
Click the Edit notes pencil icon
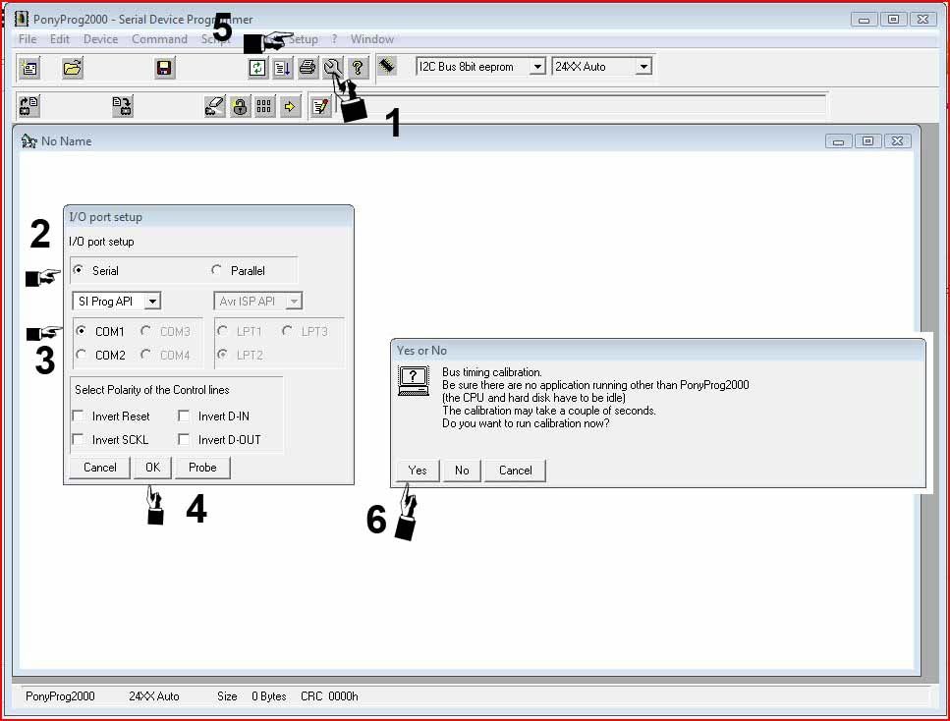tap(321, 107)
